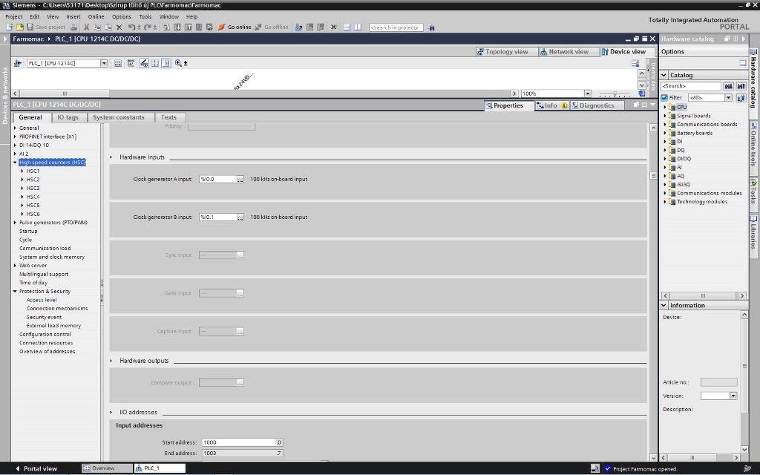The image size is (760, 475).
Task: Select Overview of addresses tree item
Action: 47,351
